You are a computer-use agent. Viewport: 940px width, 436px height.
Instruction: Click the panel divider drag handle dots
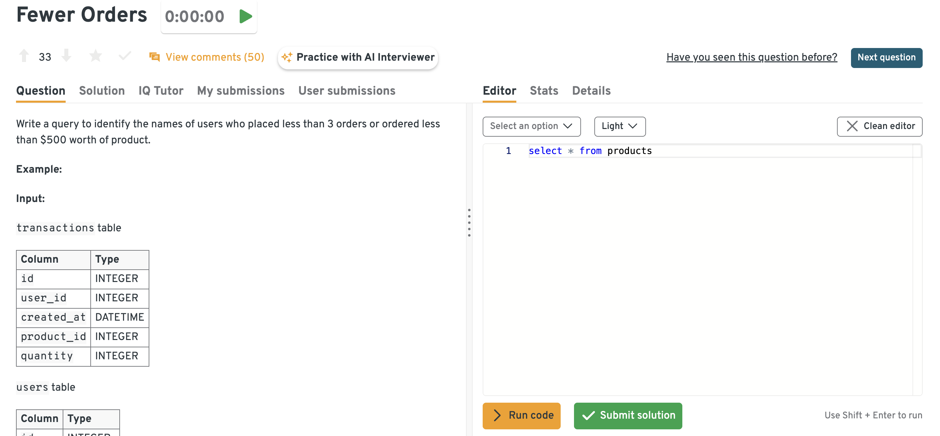pos(469,223)
